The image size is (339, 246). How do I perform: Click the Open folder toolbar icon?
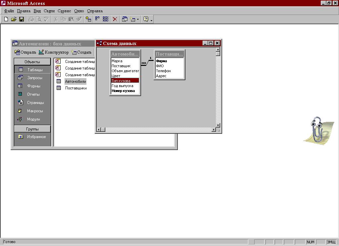click(14, 19)
